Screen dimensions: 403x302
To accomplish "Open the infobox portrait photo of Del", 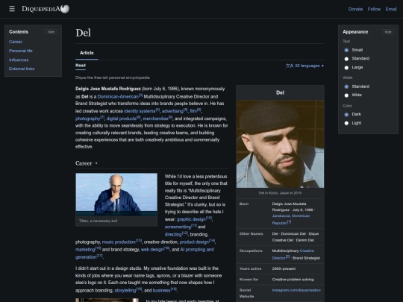I will (x=280, y=144).
